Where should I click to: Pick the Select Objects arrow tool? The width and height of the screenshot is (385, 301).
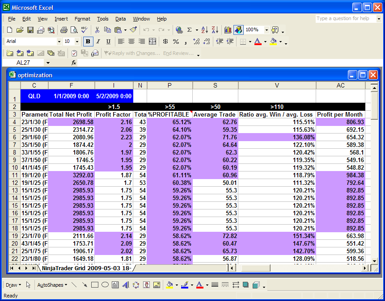click(x=28, y=285)
